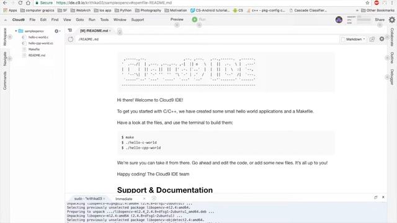397x223 pixels.
Task: Open the Workspace side panel
Action: tap(5, 37)
